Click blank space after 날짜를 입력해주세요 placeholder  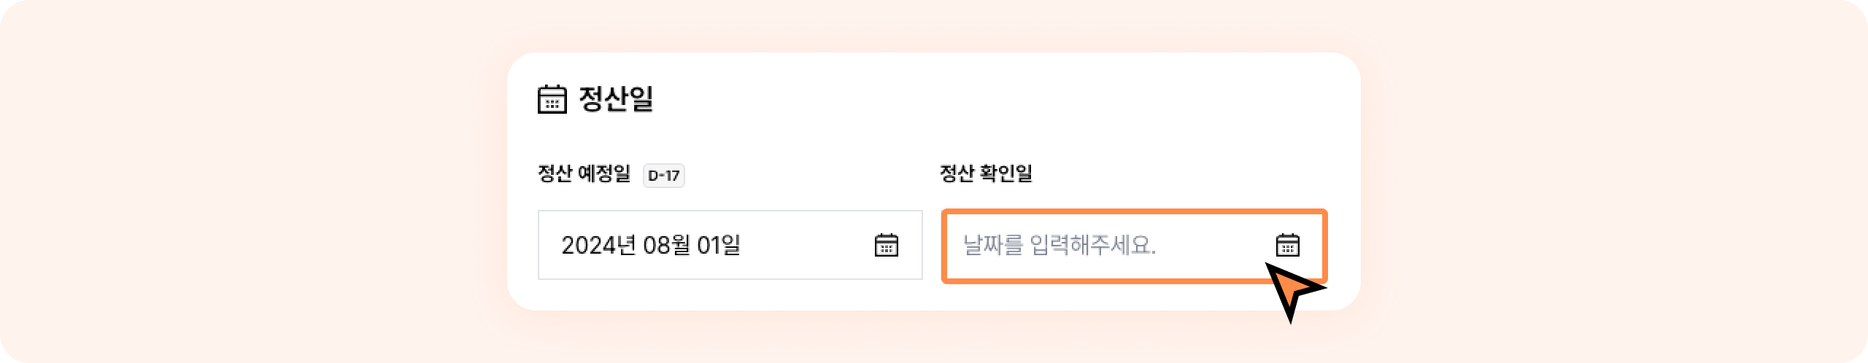(x=1211, y=245)
